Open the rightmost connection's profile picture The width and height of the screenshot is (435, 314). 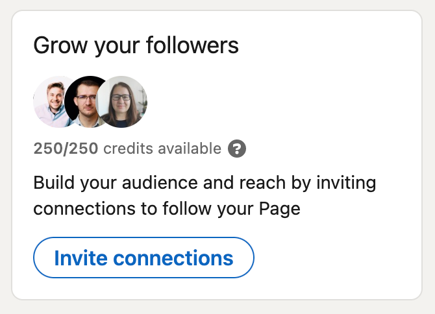(121, 102)
